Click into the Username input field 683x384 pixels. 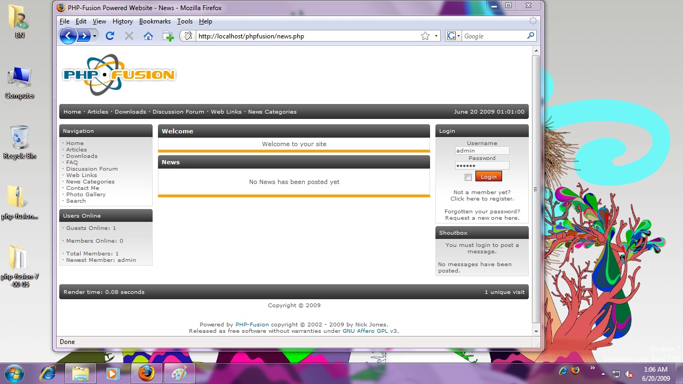(482, 150)
